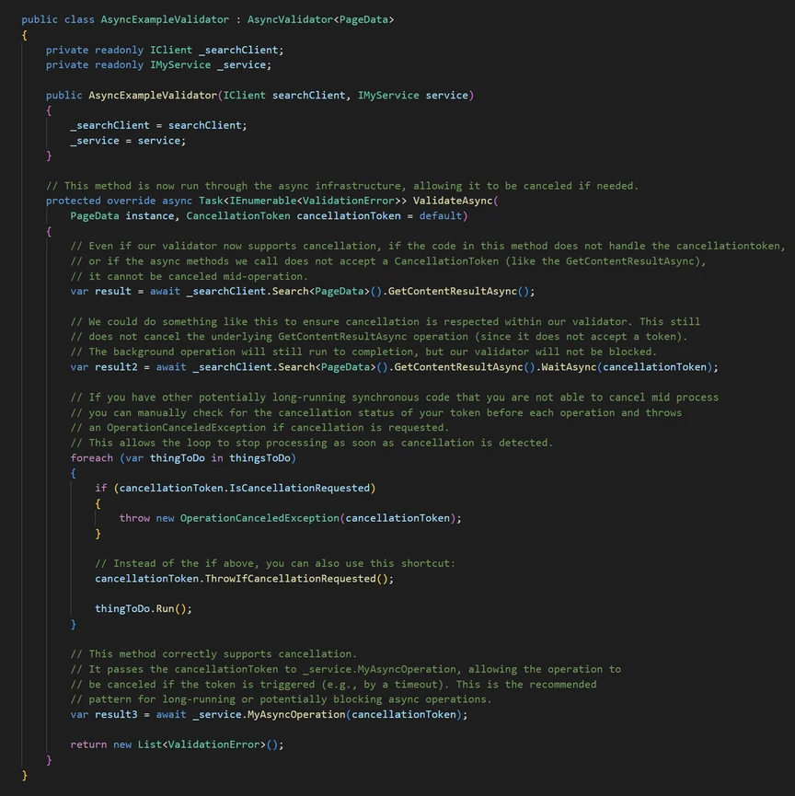Click the 'foreach' keyword
795x796 pixels.
pyautogui.click(x=92, y=457)
